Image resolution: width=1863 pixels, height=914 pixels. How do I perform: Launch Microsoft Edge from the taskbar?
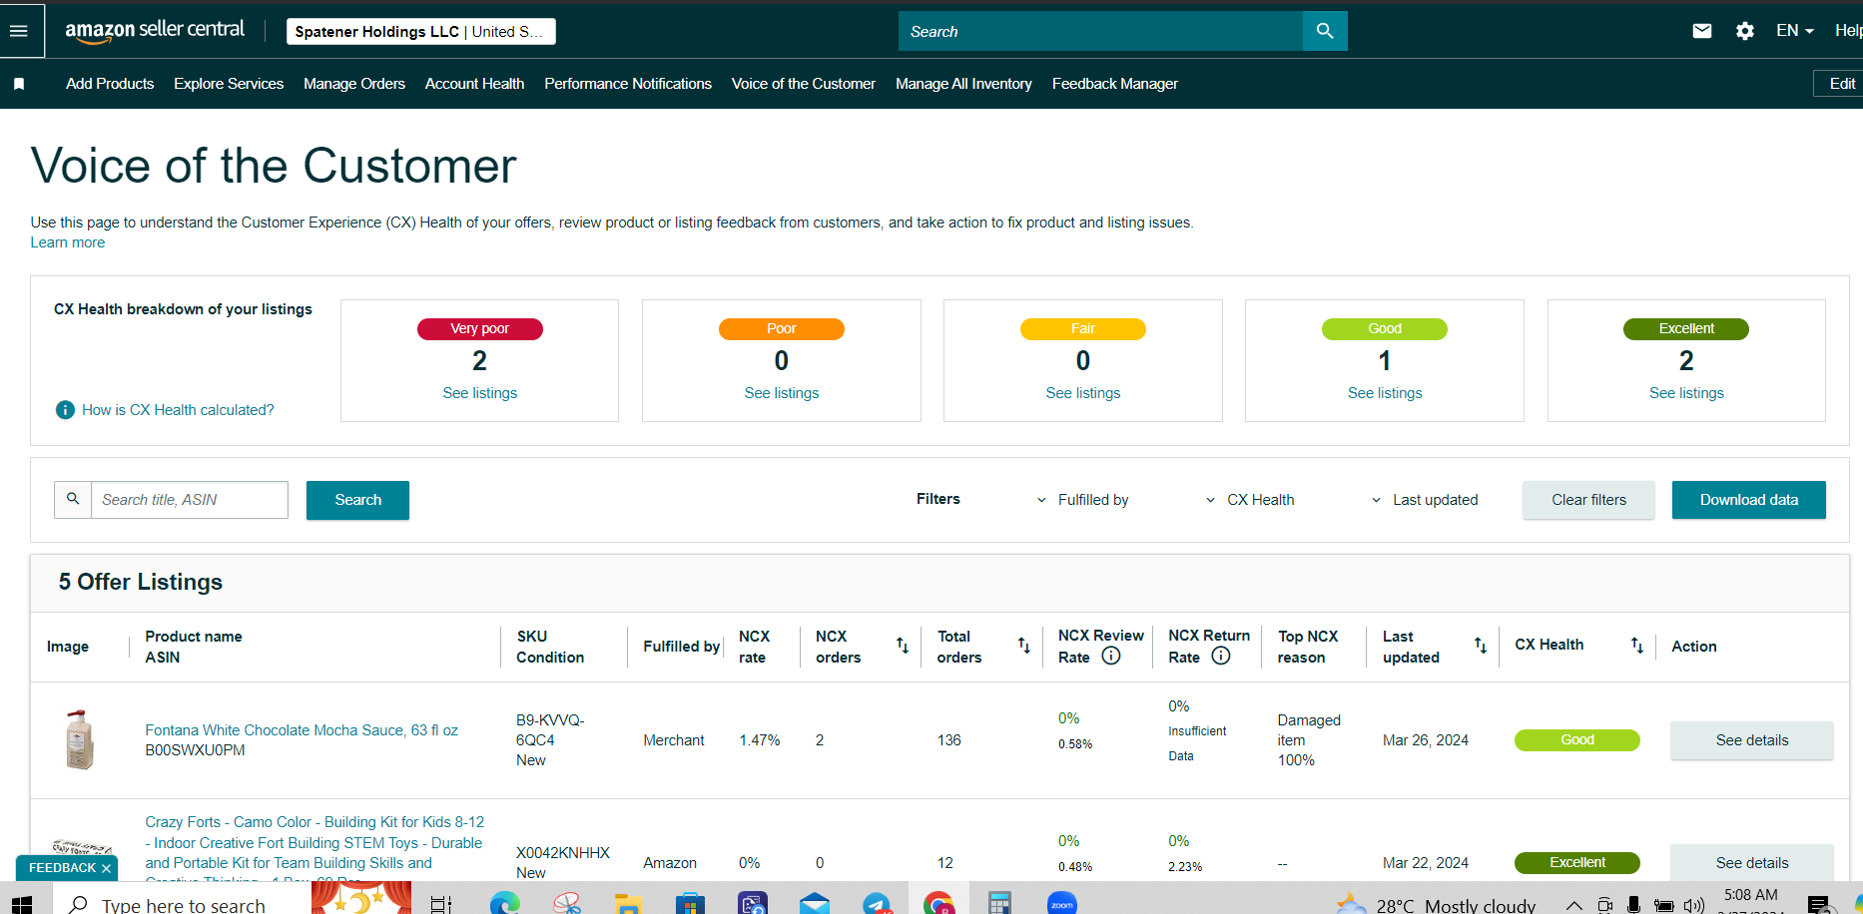click(x=505, y=904)
